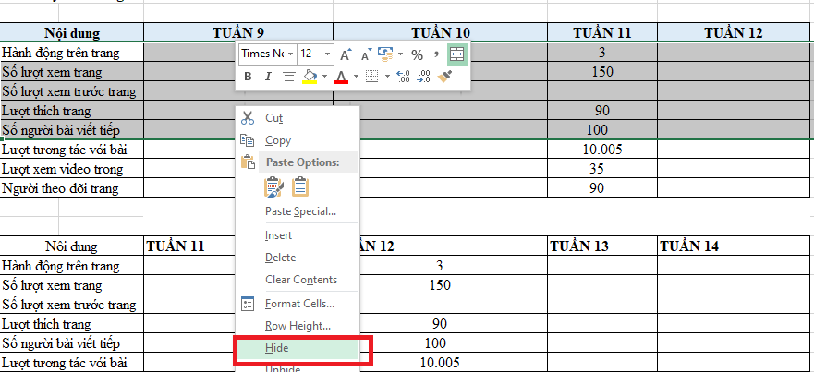Apply Accounting Number Format from mini toolbar
This screenshot has width=814, height=372.
(385, 54)
